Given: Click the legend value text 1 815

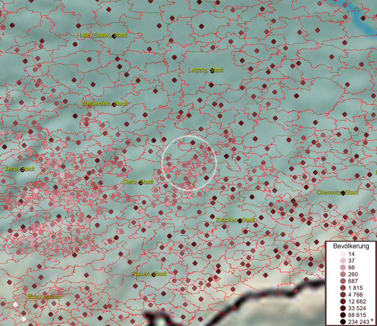Looking at the screenshot, I should [x=355, y=288].
